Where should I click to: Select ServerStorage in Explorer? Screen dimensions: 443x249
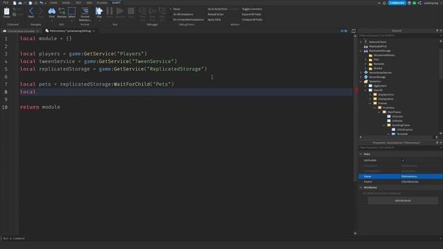(377, 77)
